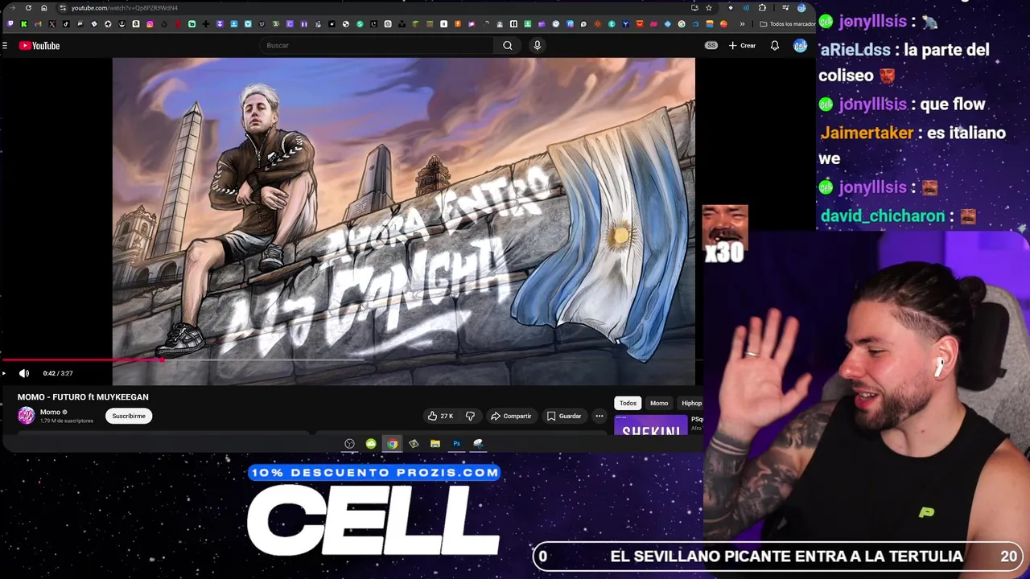Open the green cloud taskbar app
Screen dimensions: 1030x579
[x=371, y=444]
